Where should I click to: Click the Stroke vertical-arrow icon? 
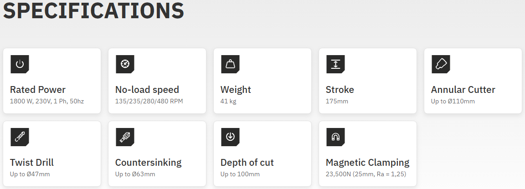335,64
